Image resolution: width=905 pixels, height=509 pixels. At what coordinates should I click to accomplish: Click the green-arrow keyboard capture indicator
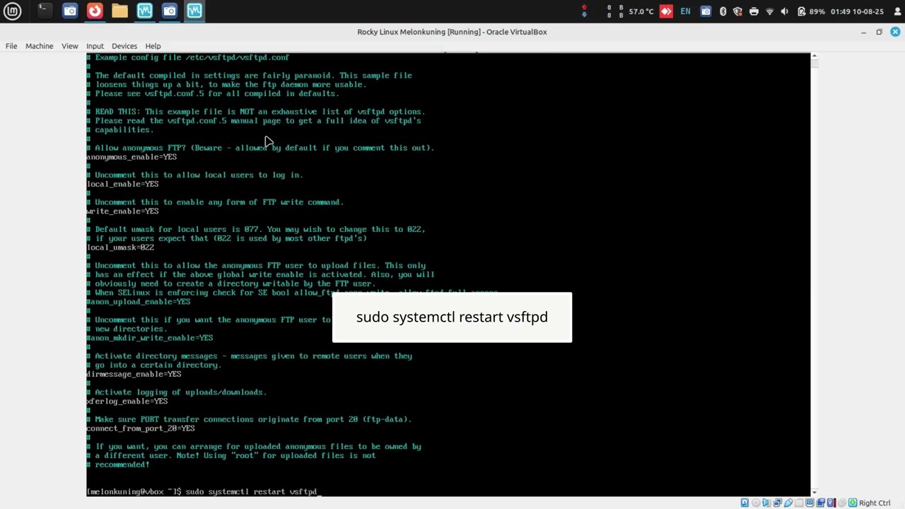853,503
